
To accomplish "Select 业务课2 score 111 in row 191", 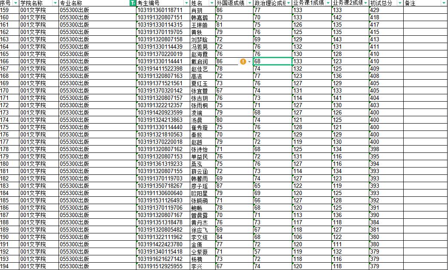I will pyautogui.click(x=350, y=245).
